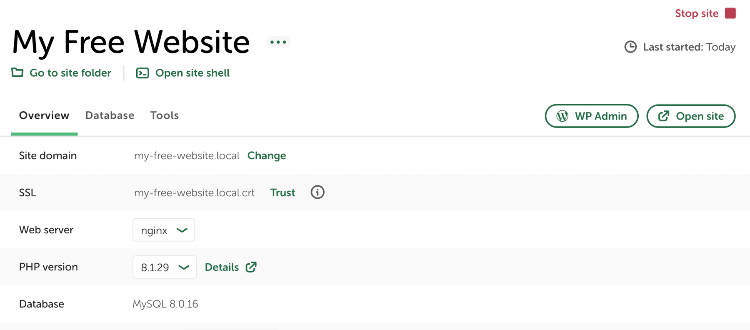Select the terminal icon for site shell
750x330 pixels.
coord(142,72)
